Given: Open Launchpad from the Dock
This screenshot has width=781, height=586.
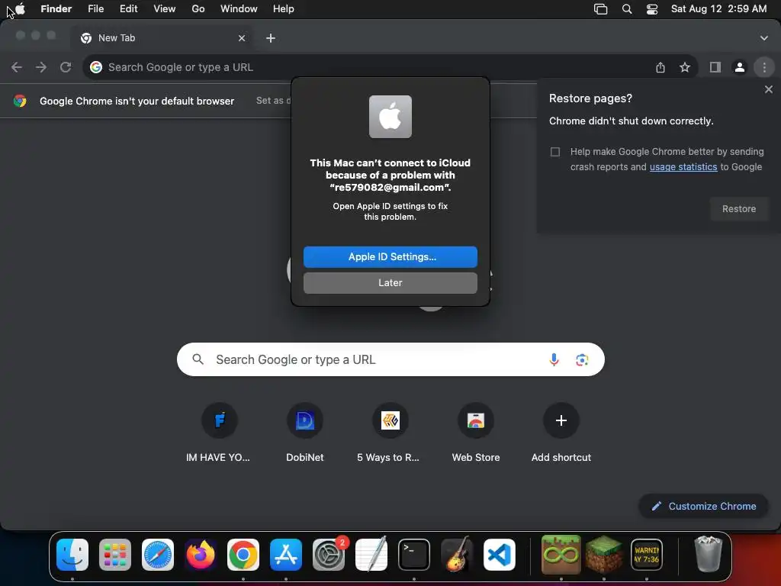Looking at the screenshot, I should pos(115,555).
